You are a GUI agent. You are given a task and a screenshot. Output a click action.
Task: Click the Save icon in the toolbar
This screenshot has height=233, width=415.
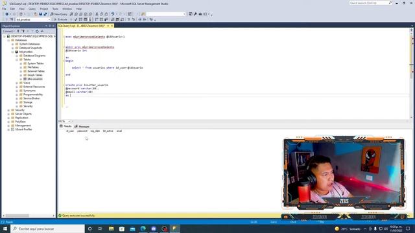[x=40, y=14]
